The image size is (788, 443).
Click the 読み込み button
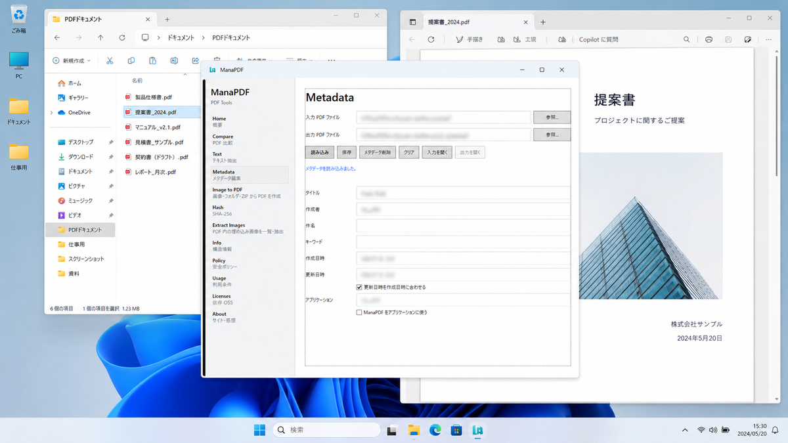tap(320, 152)
